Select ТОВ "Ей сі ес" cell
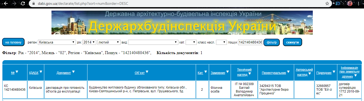Image resolution: width=364 pixels, height=101 pixels. (326, 90)
